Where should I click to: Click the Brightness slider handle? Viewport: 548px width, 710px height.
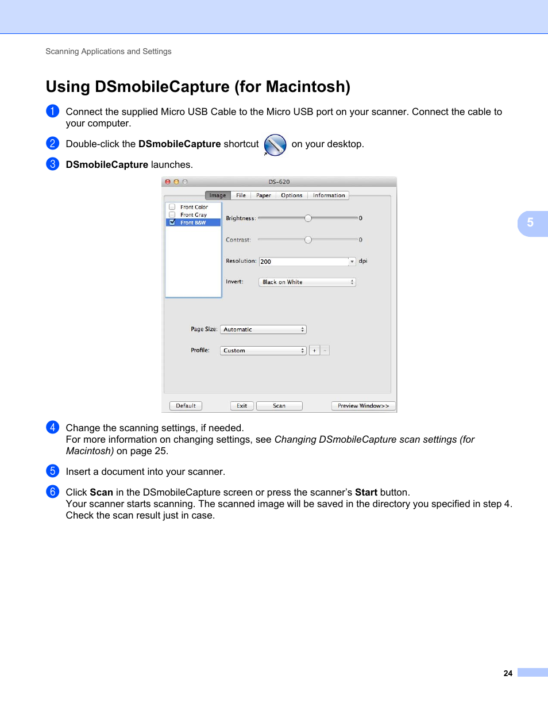[308, 218]
